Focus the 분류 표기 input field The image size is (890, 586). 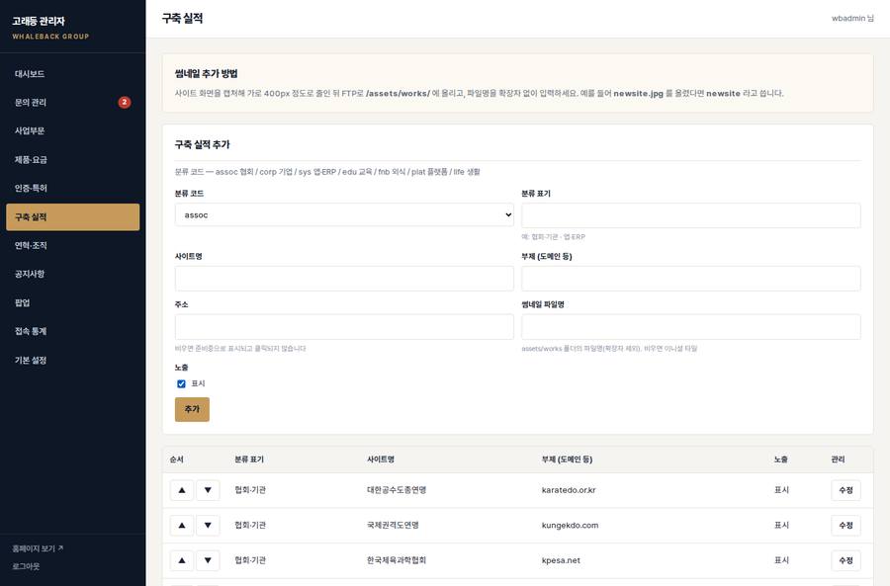tap(691, 215)
